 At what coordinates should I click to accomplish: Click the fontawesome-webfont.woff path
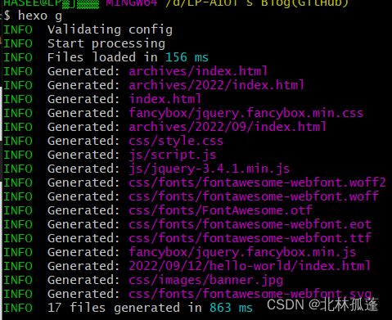click(254, 196)
